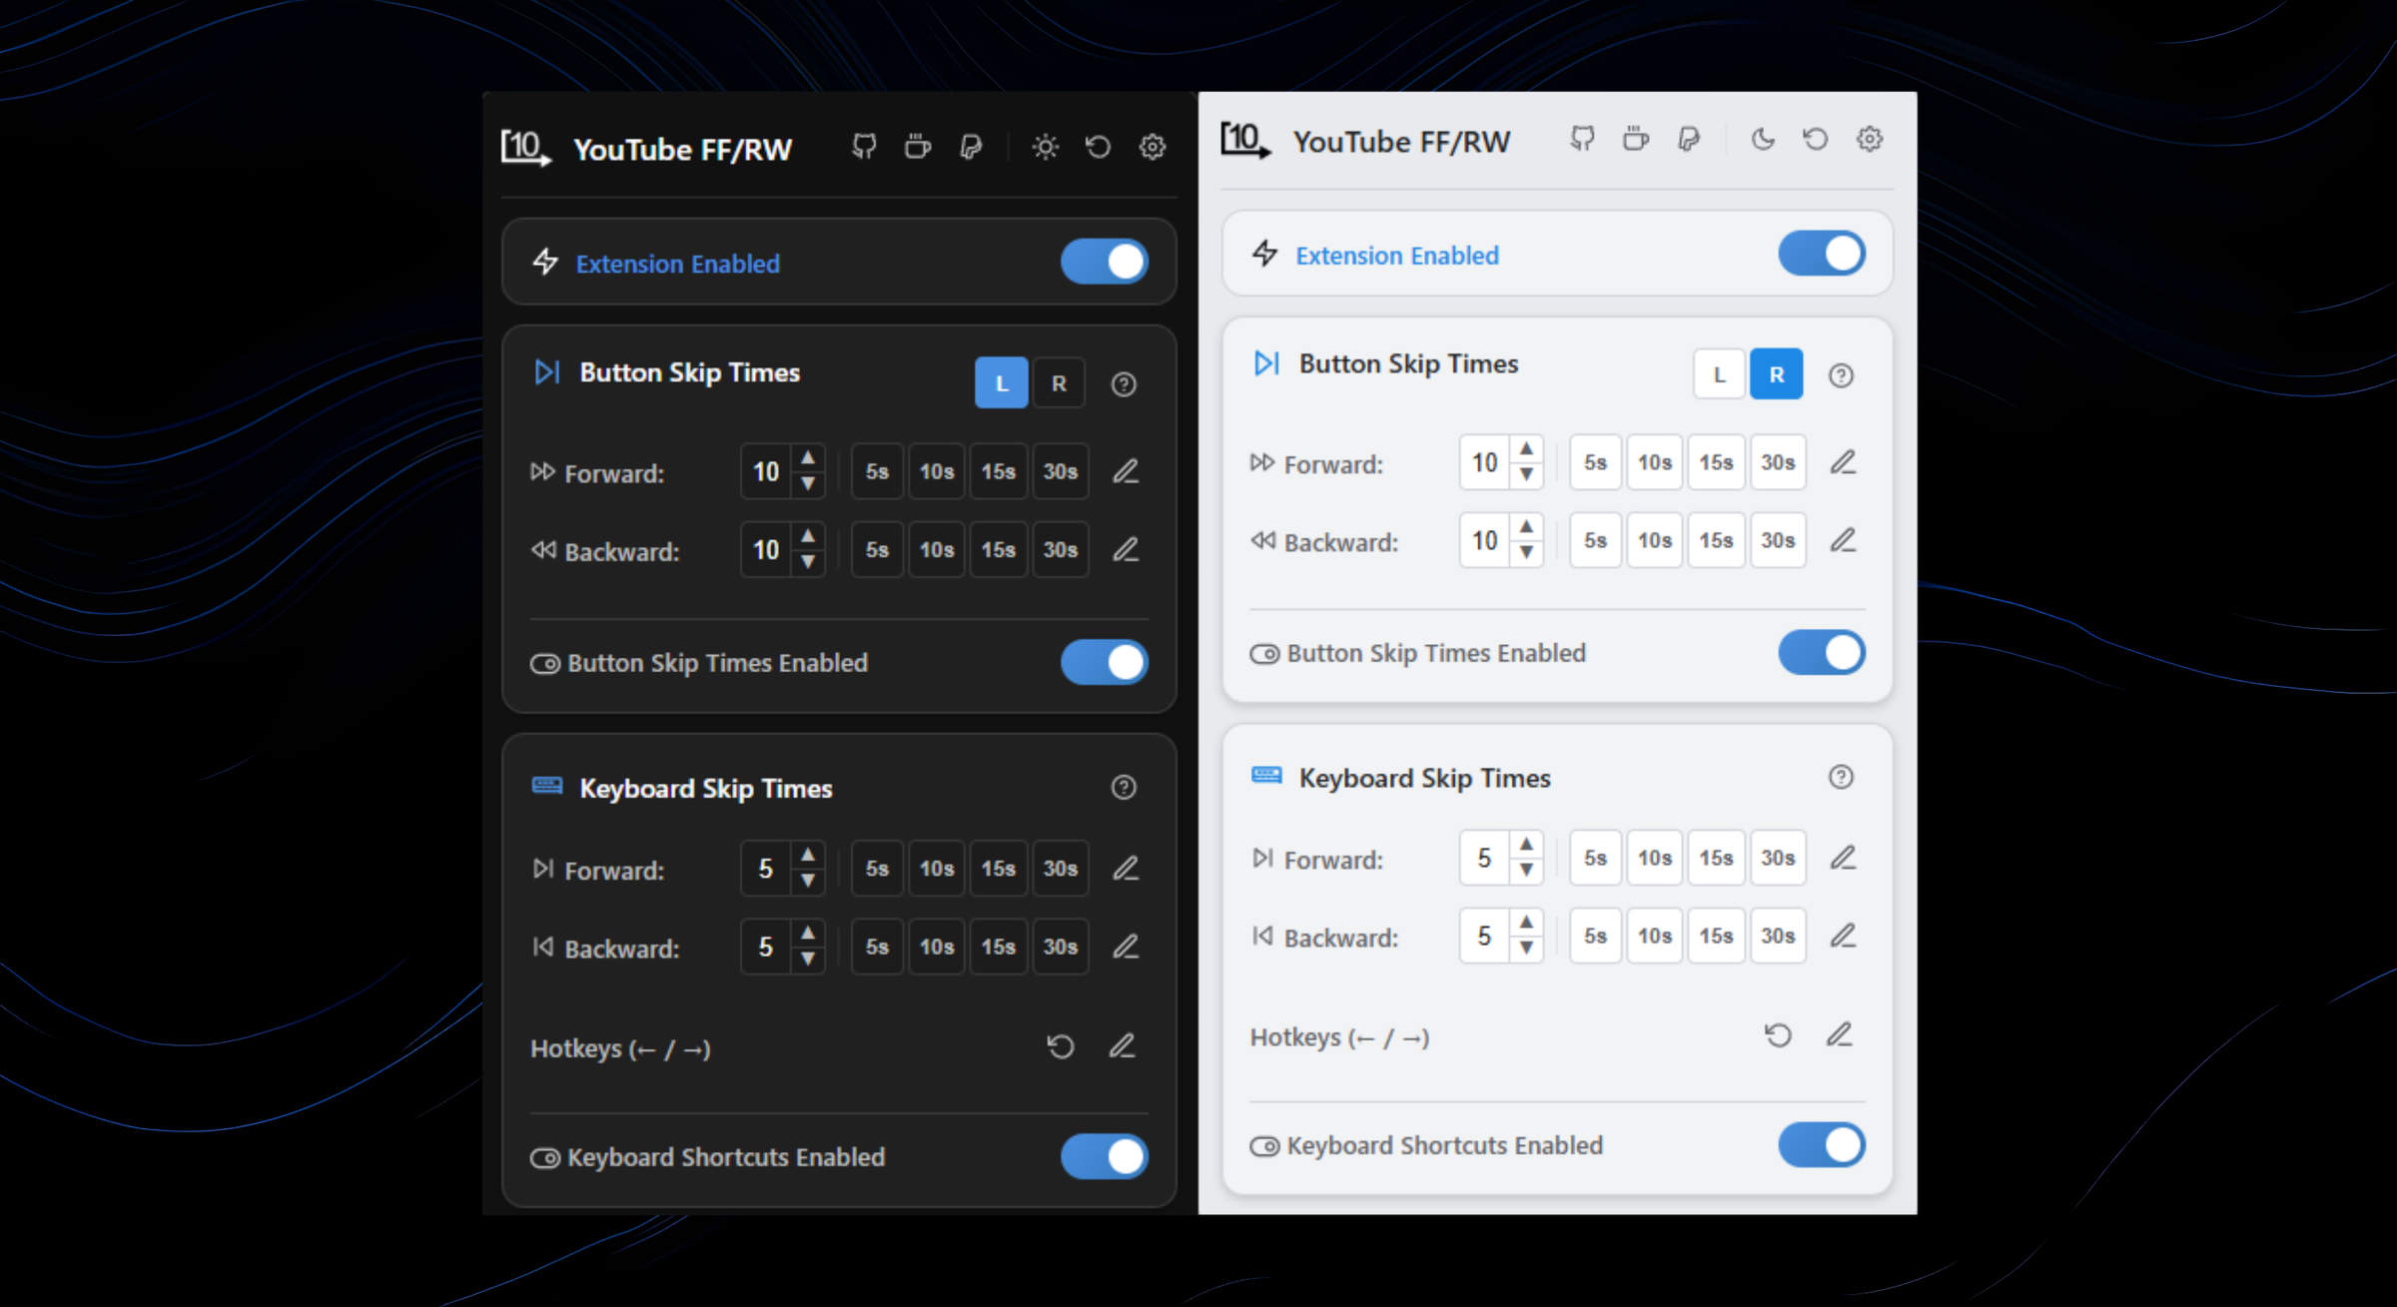Click coffee cup donate icon in light panel
2397x1307 pixels.
pyautogui.click(x=1636, y=139)
